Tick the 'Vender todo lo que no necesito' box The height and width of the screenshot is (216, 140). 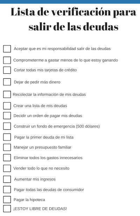click(7, 168)
